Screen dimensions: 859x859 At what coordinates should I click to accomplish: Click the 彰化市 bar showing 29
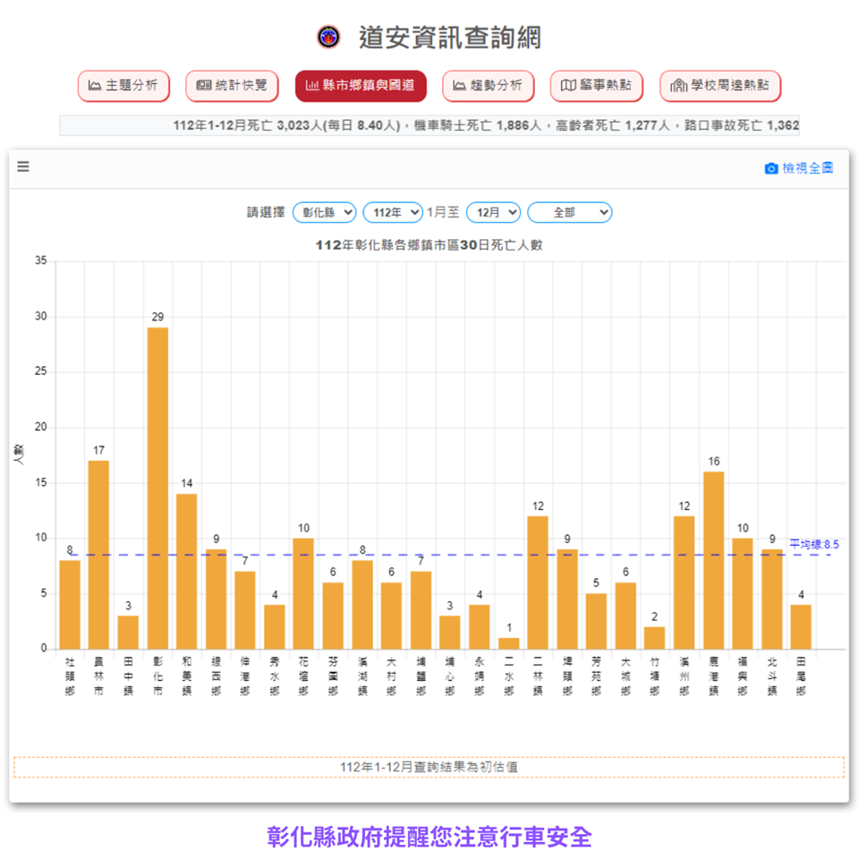pyautogui.click(x=157, y=488)
